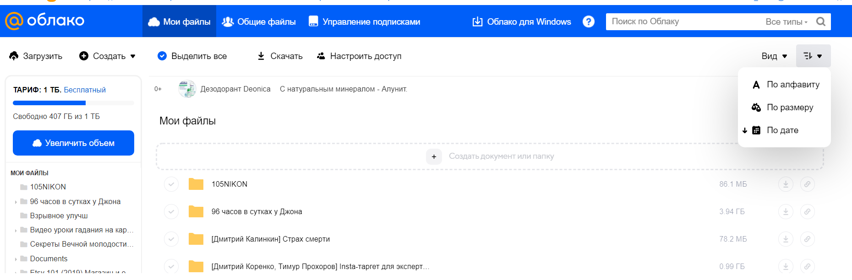852x280 pixels.
Task: Click the 105NIKON yellow folder icon in list
Action: [196, 184]
